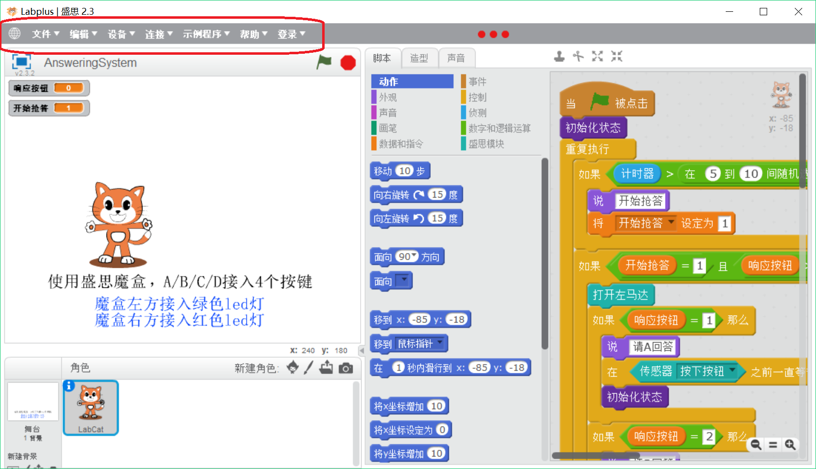Reset the scripts area zoom

point(773,445)
